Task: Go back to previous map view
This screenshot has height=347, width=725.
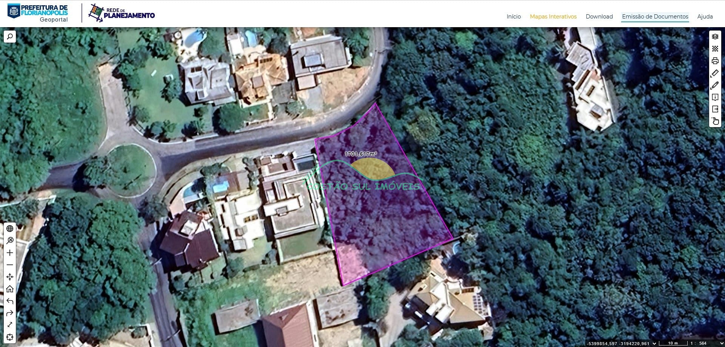Action: coord(10,301)
